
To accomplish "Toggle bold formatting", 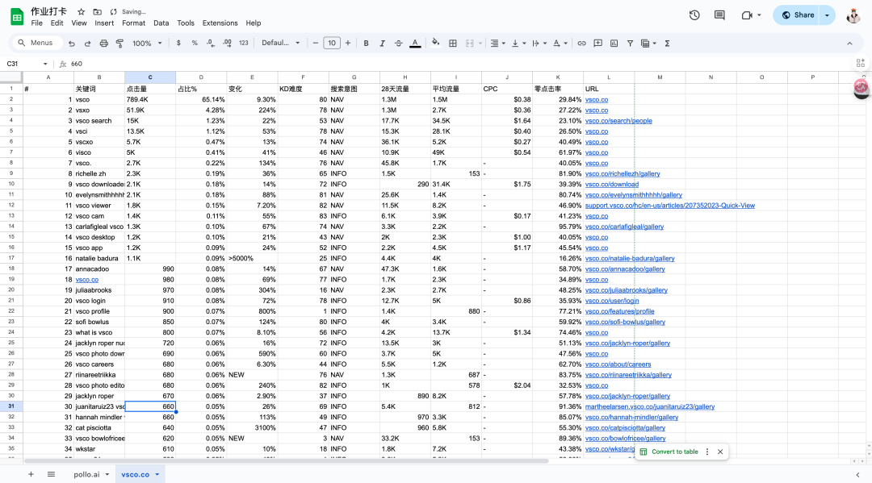I will (366, 44).
